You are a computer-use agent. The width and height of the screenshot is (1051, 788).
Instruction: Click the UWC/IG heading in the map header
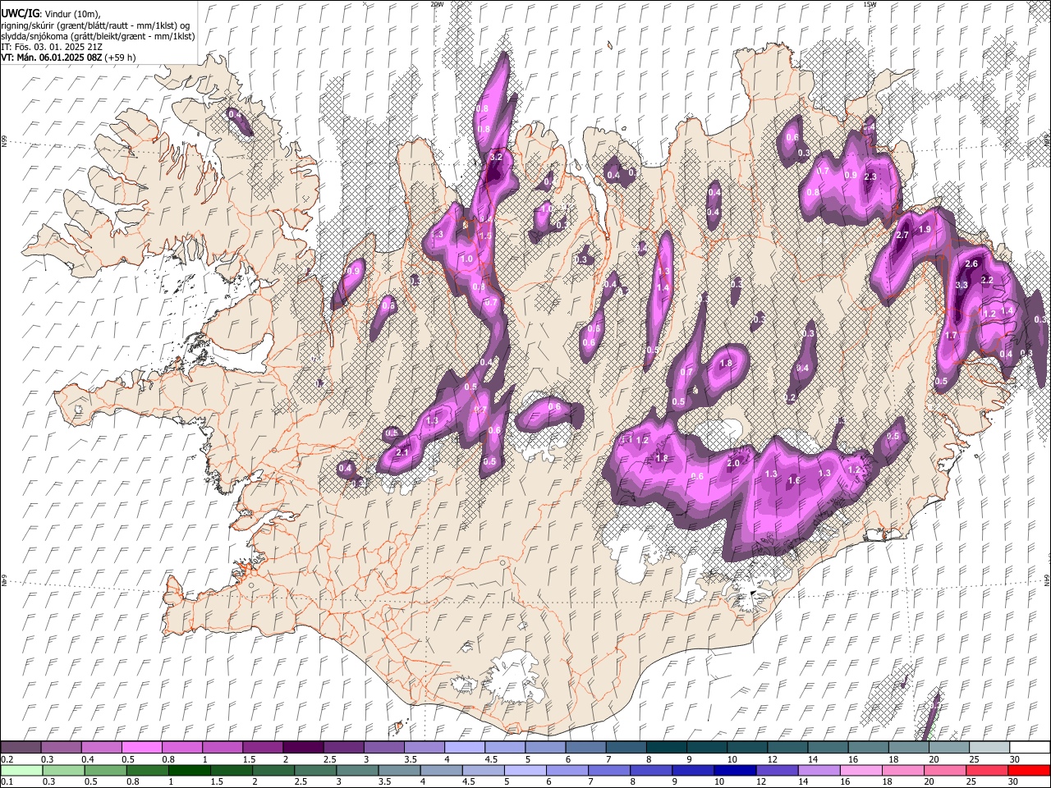click(20, 14)
